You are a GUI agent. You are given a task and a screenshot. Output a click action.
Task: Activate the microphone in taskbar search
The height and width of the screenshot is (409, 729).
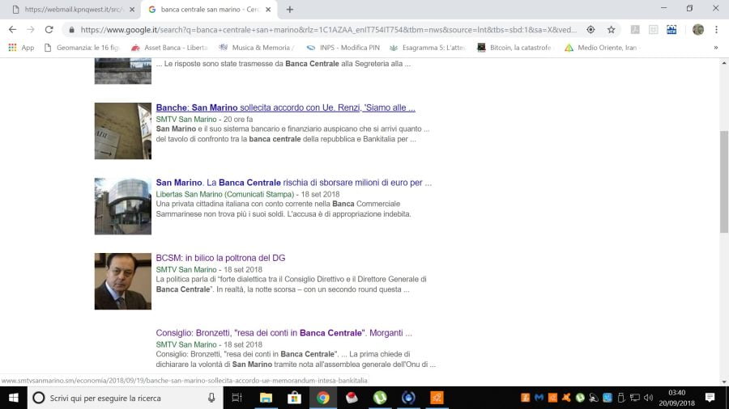point(211,398)
